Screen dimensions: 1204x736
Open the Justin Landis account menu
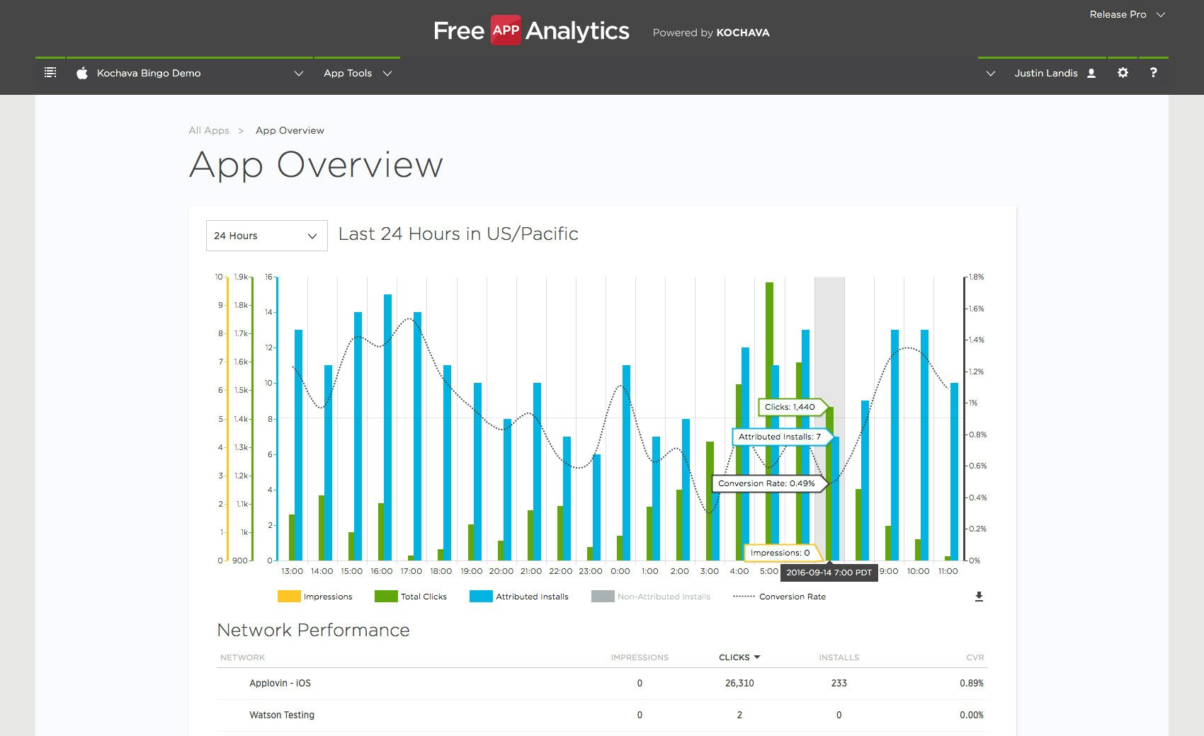1047,73
